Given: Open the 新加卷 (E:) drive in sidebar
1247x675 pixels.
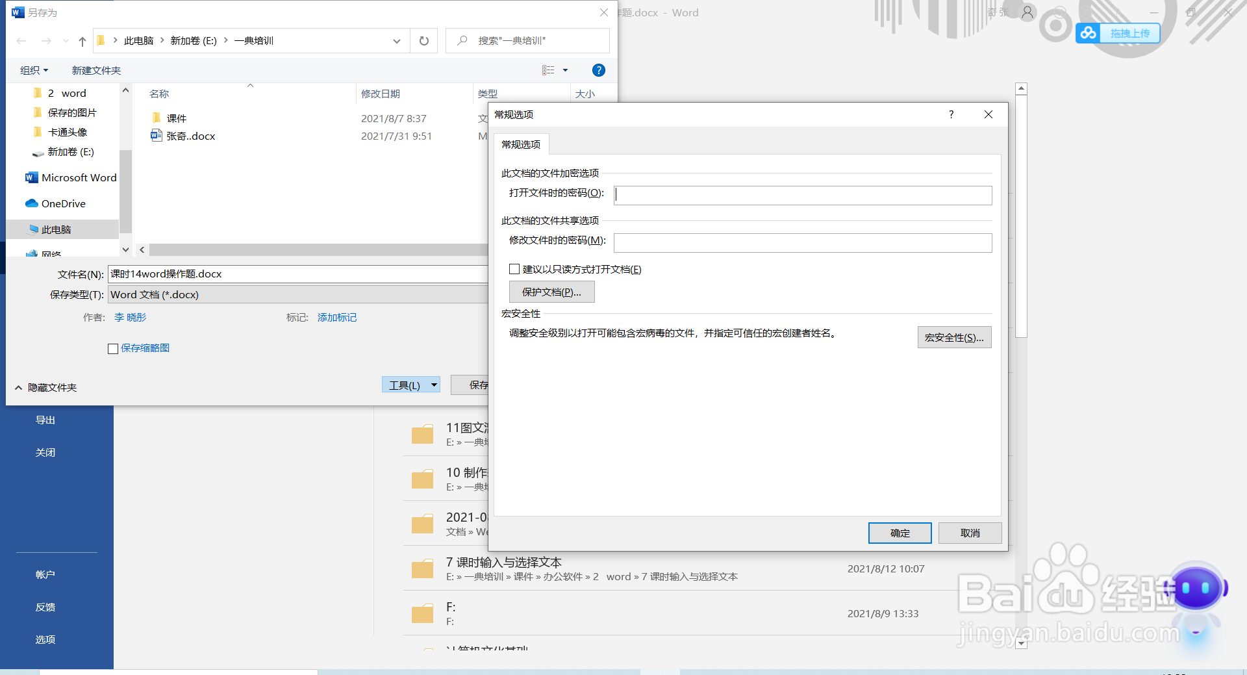Looking at the screenshot, I should [68, 152].
